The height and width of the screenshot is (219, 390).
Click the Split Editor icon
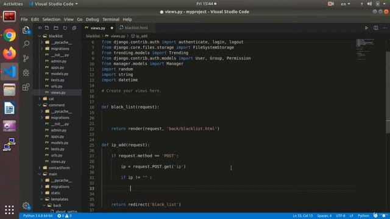pyautogui.click(x=375, y=28)
